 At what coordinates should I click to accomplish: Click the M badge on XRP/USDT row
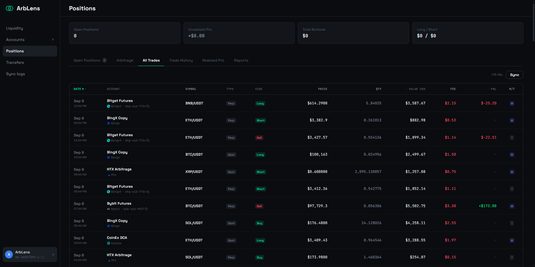(x=512, y=172)
